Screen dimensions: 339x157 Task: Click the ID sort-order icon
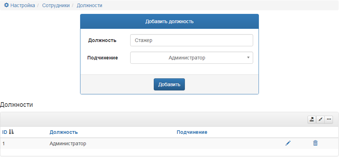[11, 132]
